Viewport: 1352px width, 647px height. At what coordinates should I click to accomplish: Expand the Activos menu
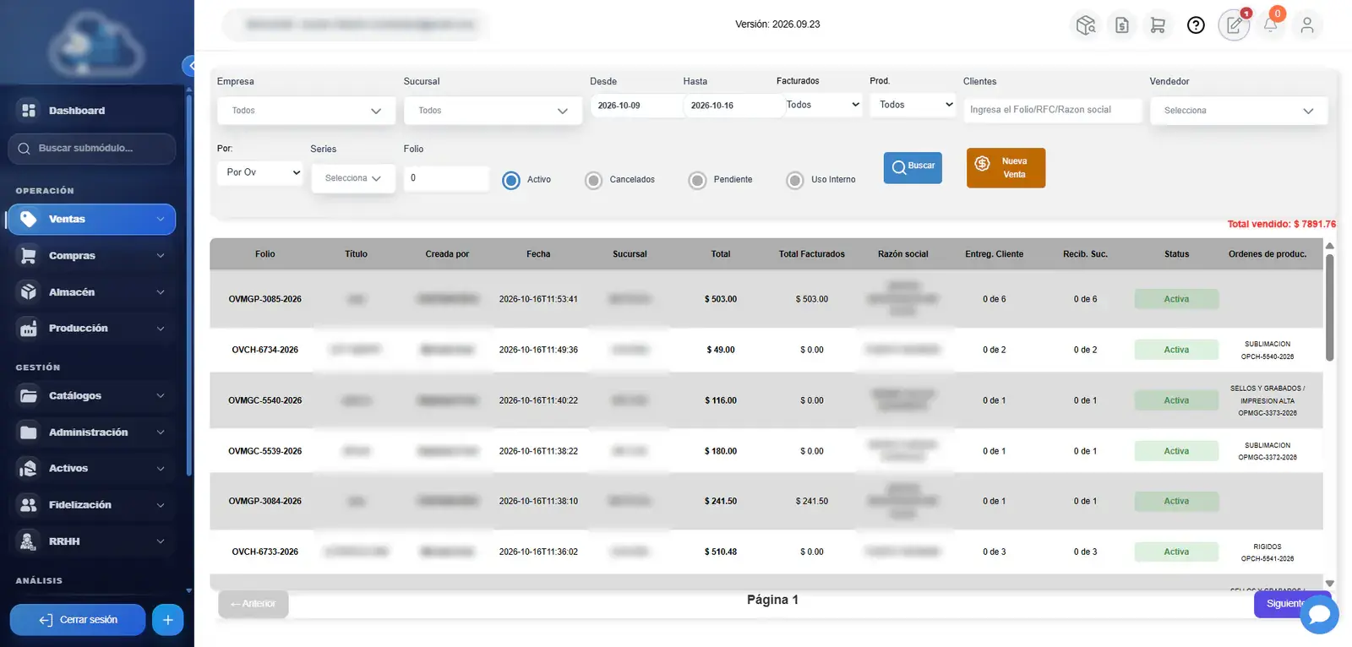pos(91,469)
